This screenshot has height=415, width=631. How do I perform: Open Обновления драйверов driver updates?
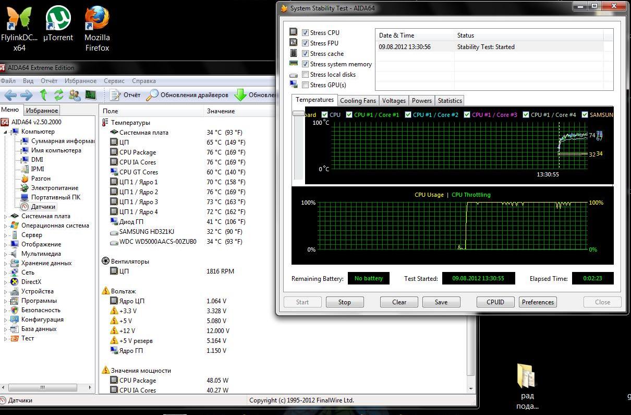[188, 95]
